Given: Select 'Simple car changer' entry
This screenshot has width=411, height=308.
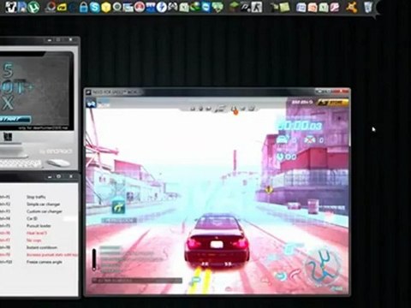Looking at the screenshot, I should tap(43, 204).
